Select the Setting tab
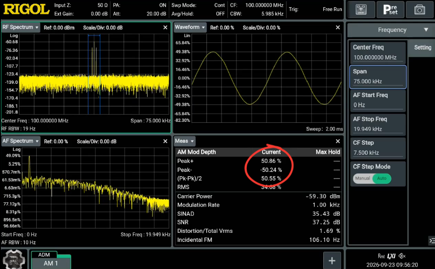Screen dimensions: 435x269 (423, 47)
